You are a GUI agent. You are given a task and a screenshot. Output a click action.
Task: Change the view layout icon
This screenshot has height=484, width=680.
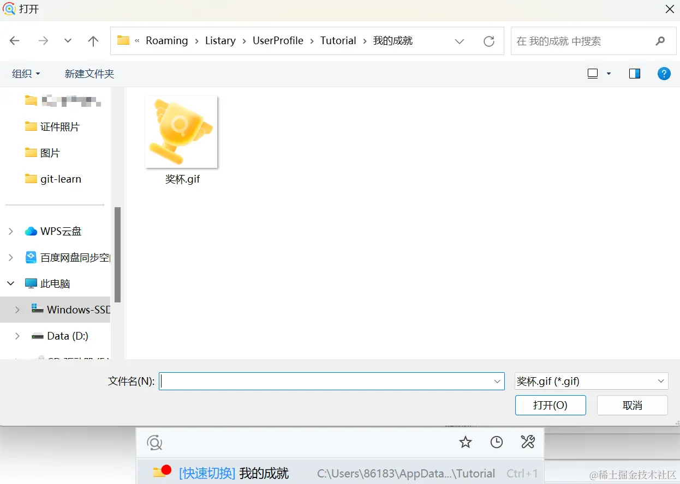(593, 74)
